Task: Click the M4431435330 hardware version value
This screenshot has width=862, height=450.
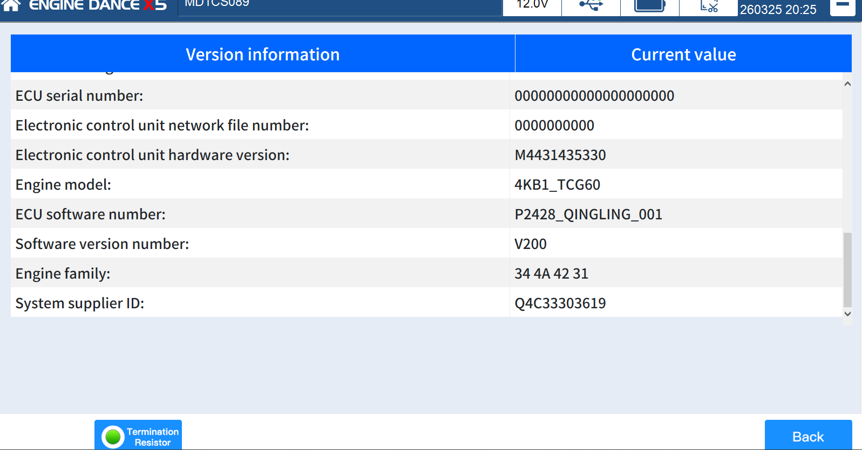Action: tap(560, 155)
